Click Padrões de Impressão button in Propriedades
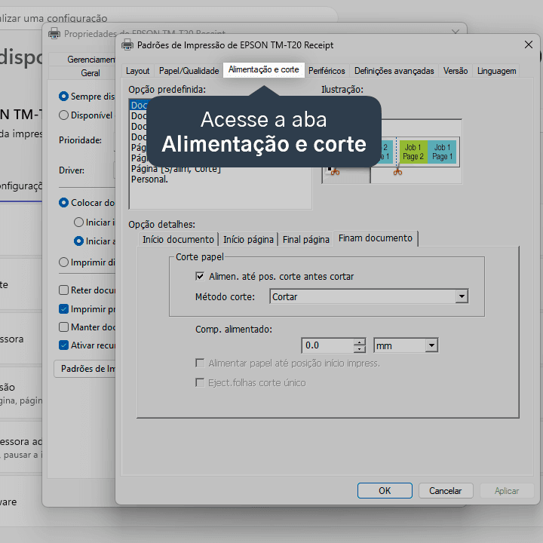This screenshot has height=543, width=543. [x=84, y=369]
